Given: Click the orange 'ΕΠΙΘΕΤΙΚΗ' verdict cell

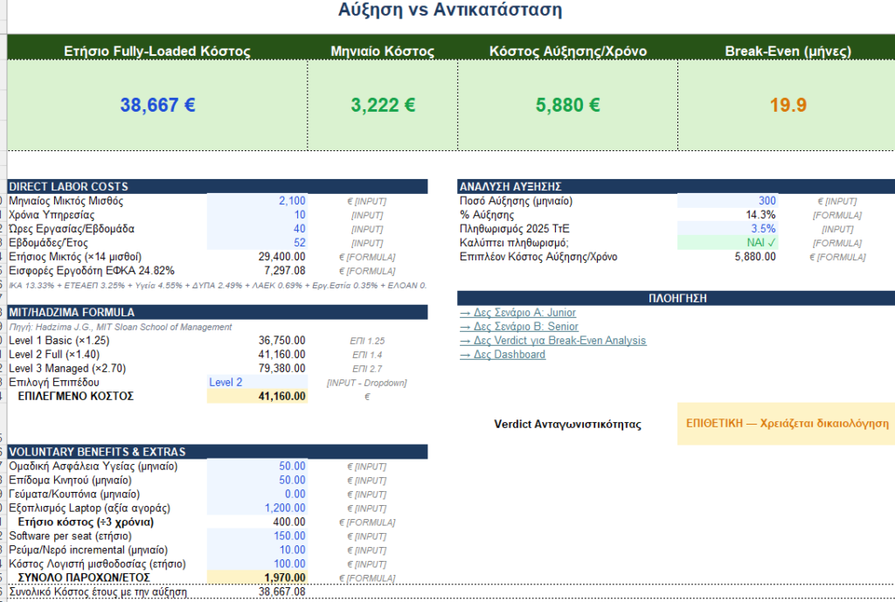Looking at the screenshot, I should tap(786, 424).
